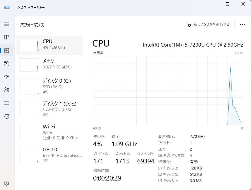Open the Users page icon
251x190 pixels.
[x=7, y=90]
